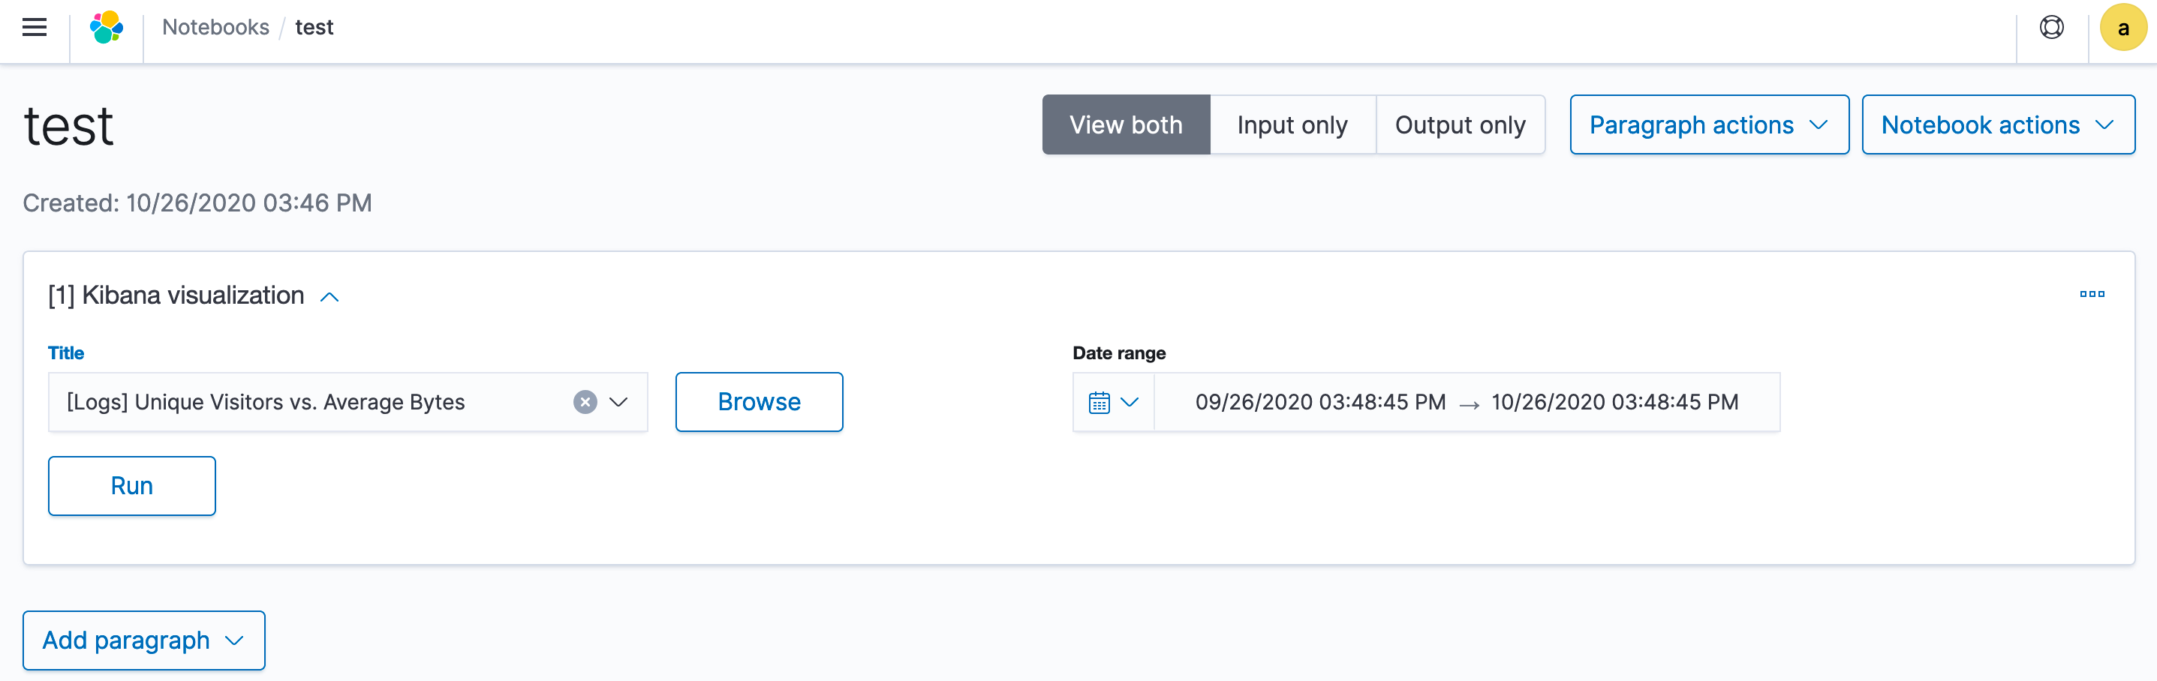
Task: Click the notebook heading 'test'
Action: [x=68, y=126]
